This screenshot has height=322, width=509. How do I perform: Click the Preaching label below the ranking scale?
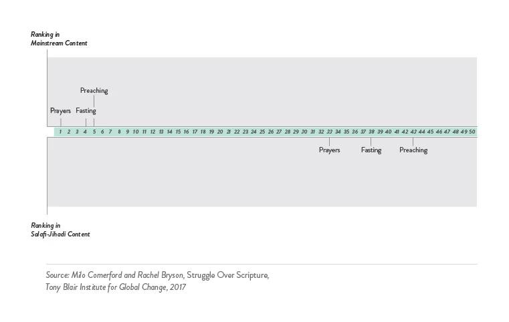[413, 150]
